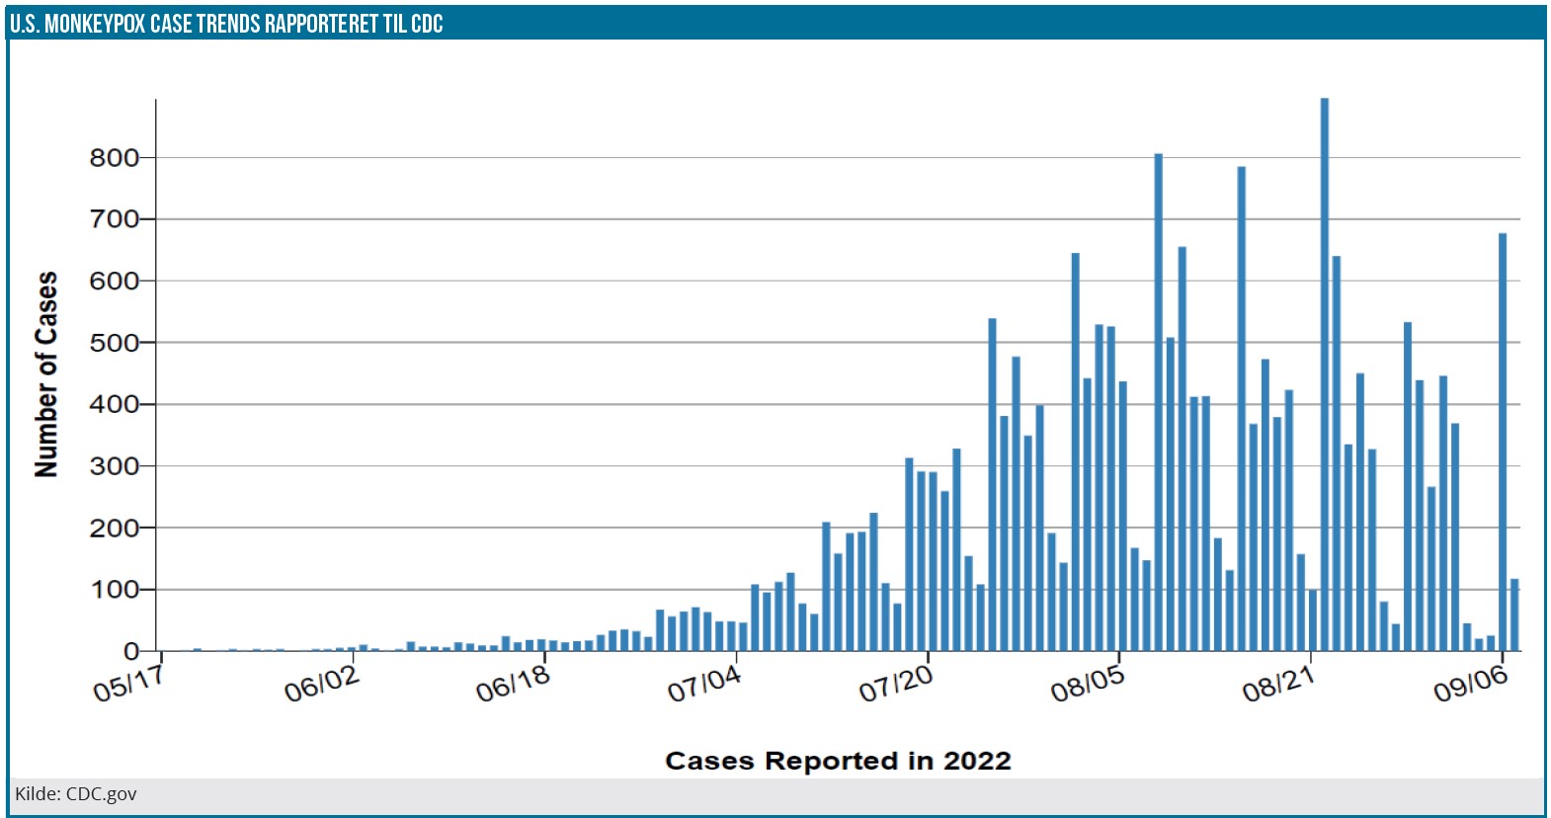This screenshot has height=818, width=1551.
Task: Click the tallest bar reaching nearly 900 cases
Action: click(1324, 375)
